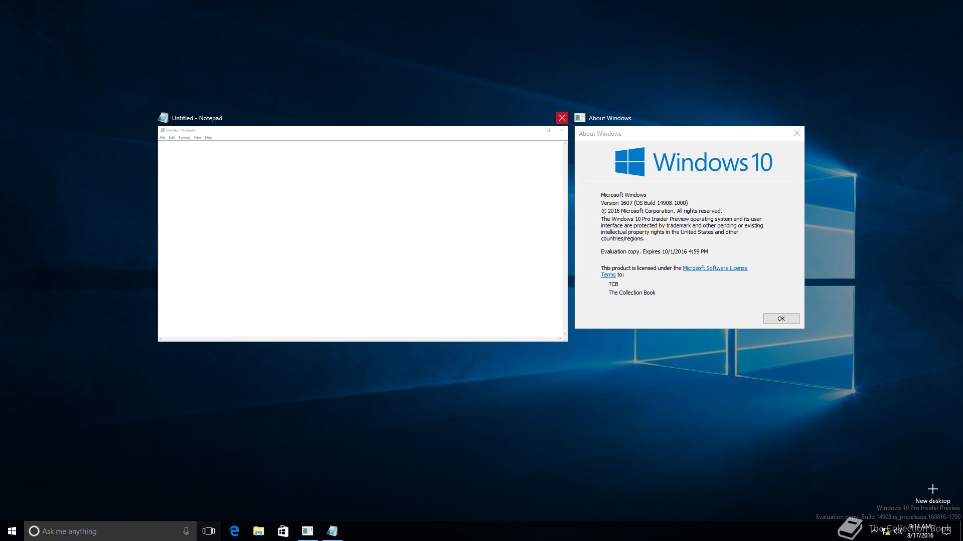Screen dimensions: 963x541
Task: Click the Cortana microphone icon
Action: 186,531
